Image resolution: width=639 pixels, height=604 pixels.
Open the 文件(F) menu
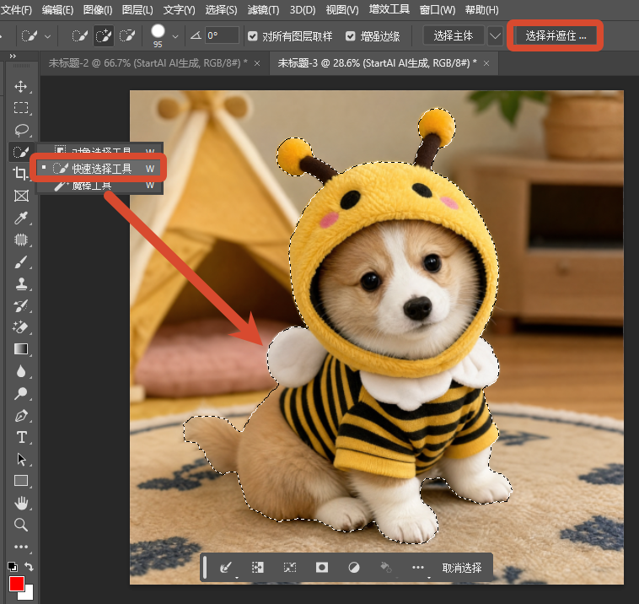(16, 10)
